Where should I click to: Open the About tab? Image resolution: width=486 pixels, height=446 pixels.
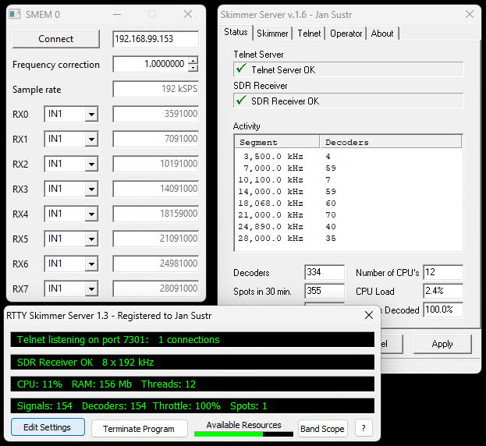click(382, 34)
